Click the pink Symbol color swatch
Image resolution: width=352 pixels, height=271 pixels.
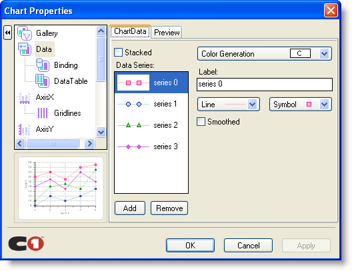click(x=309, y=105)
